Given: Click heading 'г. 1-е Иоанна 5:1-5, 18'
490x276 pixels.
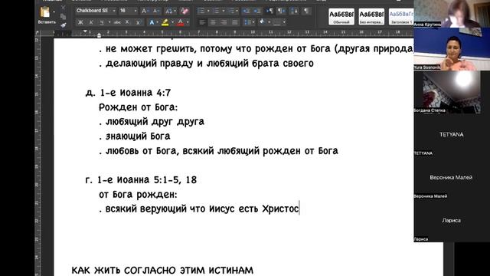Looking at the screenshot, I should [x=141, y=180].
